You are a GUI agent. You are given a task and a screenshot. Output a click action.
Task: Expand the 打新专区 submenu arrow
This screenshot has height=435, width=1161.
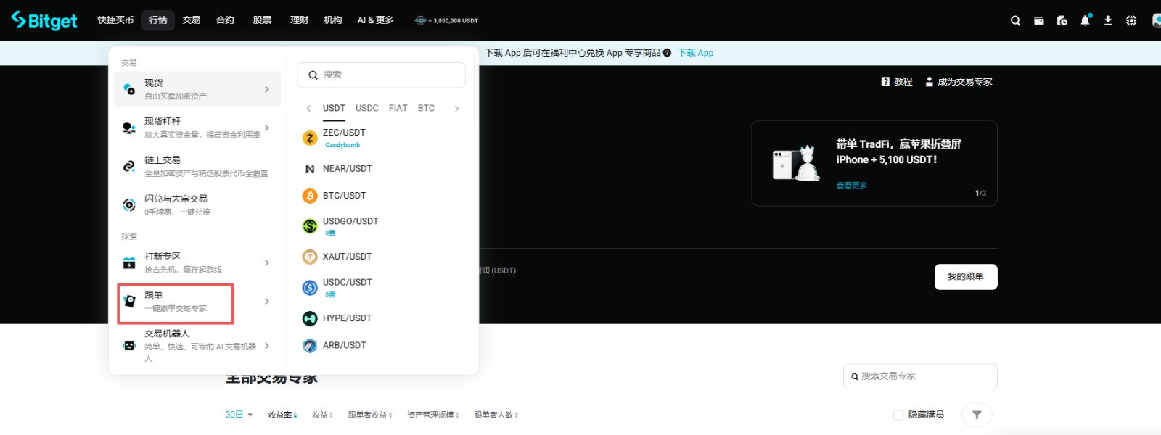267,262
